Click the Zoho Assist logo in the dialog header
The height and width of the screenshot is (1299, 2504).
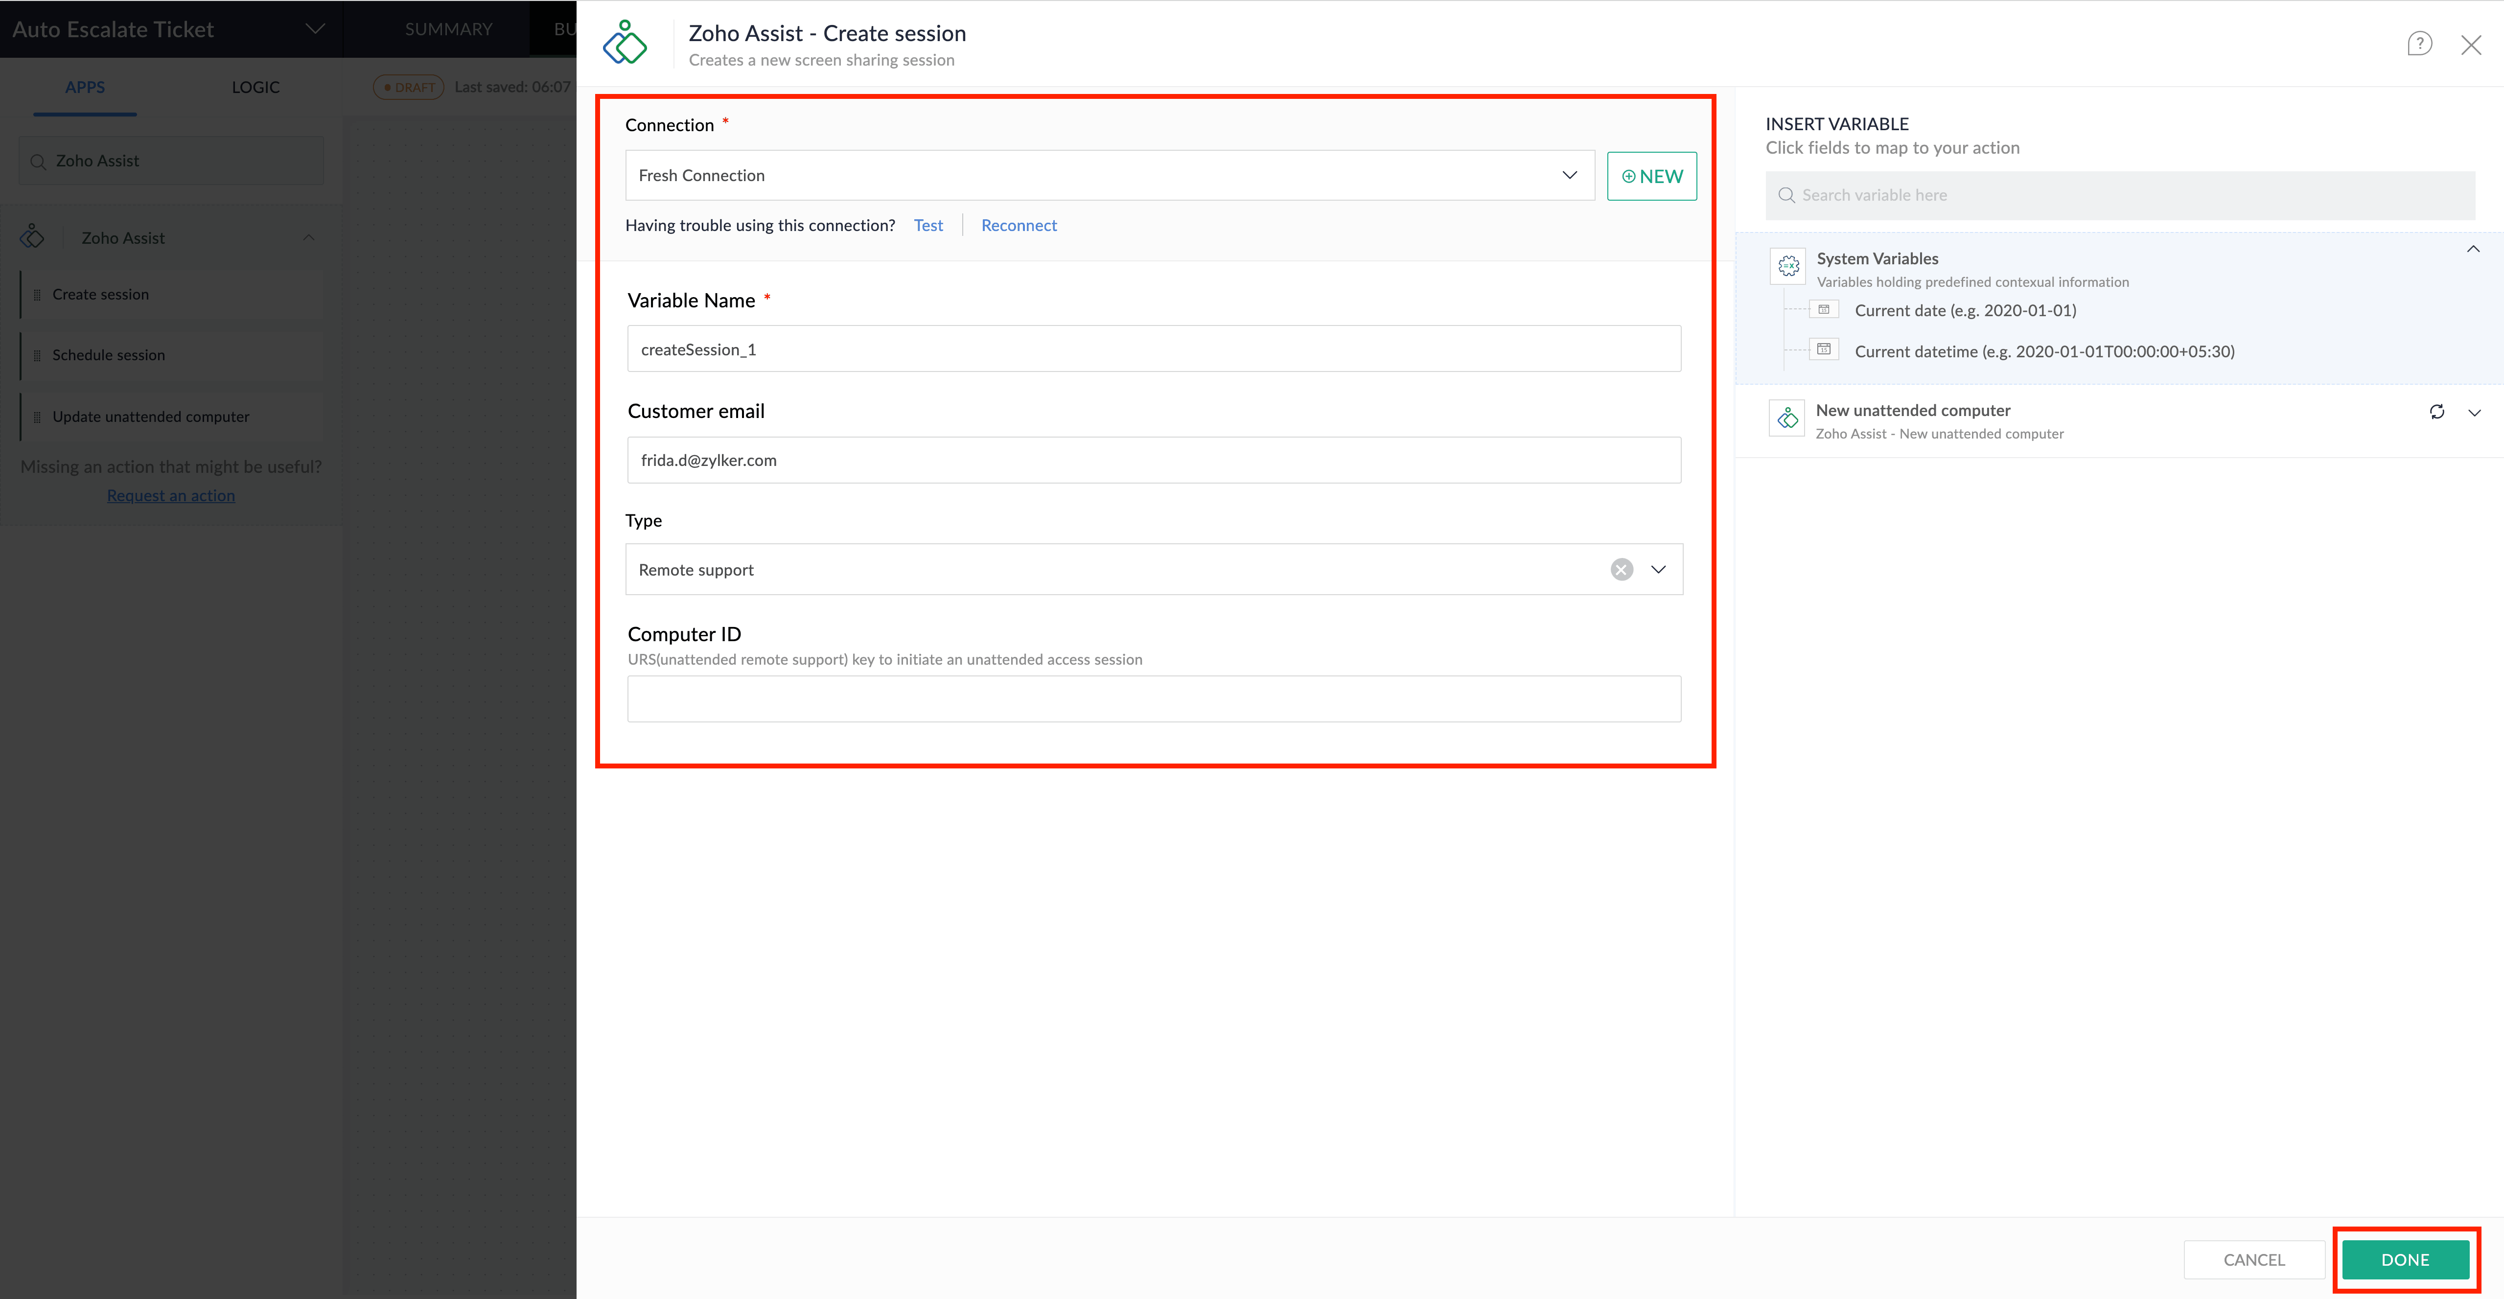pos(624,43)
